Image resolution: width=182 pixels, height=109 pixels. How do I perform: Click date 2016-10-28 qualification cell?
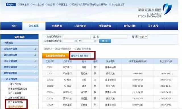138,98
